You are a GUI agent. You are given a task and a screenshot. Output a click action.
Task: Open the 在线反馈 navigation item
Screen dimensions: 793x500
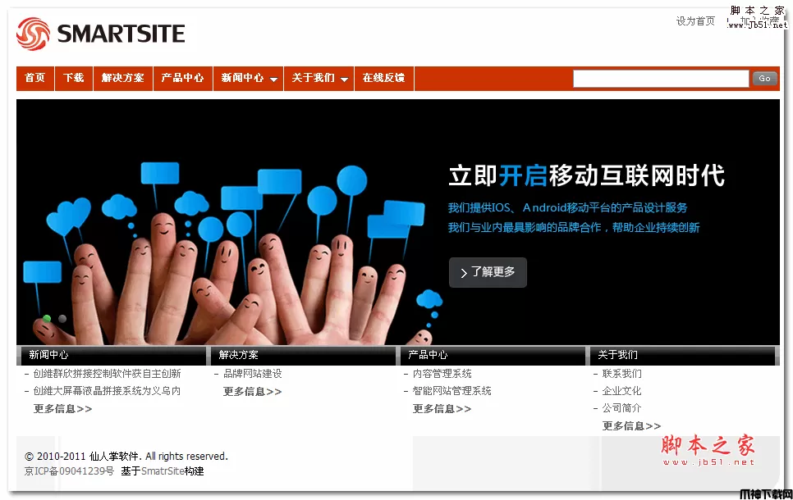pyautogui.click(x=383, y=78)
